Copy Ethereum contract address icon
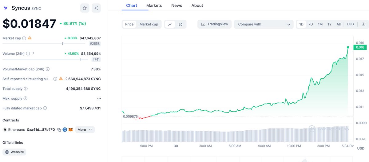The width and height of the screenshot is (369, 162). click(x=59, y=130)
